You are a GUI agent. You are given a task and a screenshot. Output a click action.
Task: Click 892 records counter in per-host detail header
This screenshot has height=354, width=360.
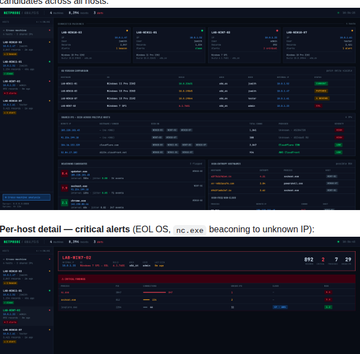[x=309, y=260]
